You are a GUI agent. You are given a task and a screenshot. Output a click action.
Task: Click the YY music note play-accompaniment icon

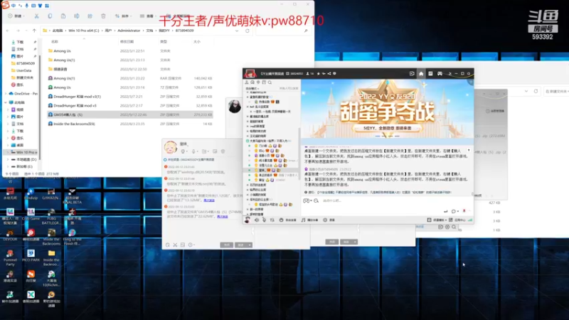click(304, 220)
